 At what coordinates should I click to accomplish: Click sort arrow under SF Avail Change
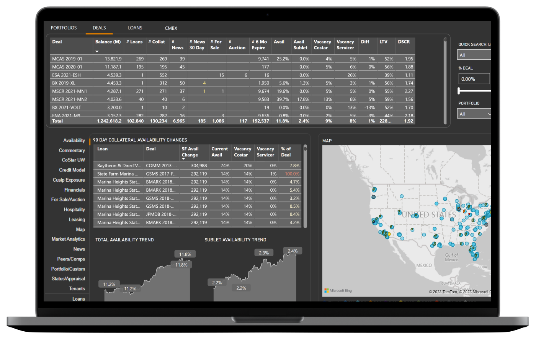[x=183, y=159]
